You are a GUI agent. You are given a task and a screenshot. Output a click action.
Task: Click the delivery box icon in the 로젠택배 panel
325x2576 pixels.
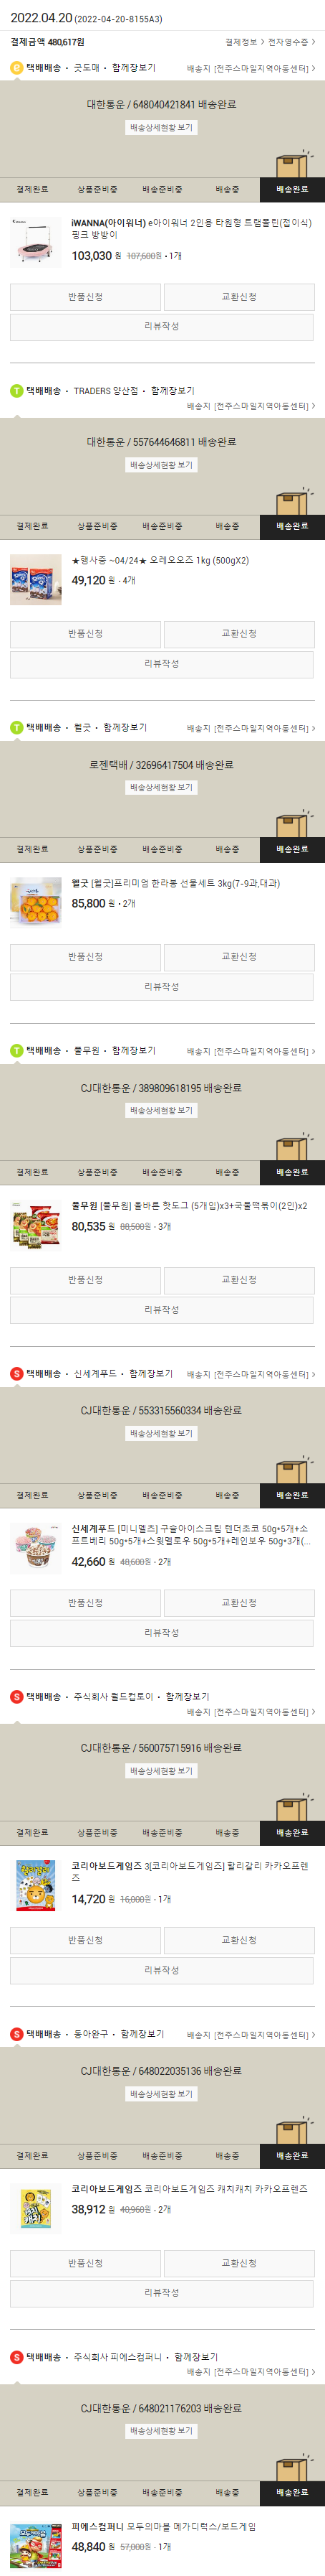coord(292,823)
